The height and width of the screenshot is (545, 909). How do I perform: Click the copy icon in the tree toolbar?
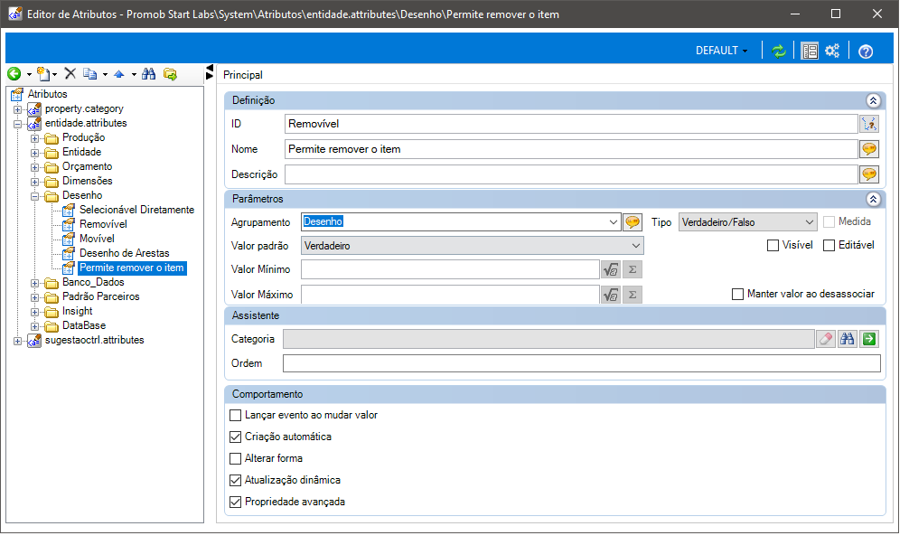click(89, 73)
